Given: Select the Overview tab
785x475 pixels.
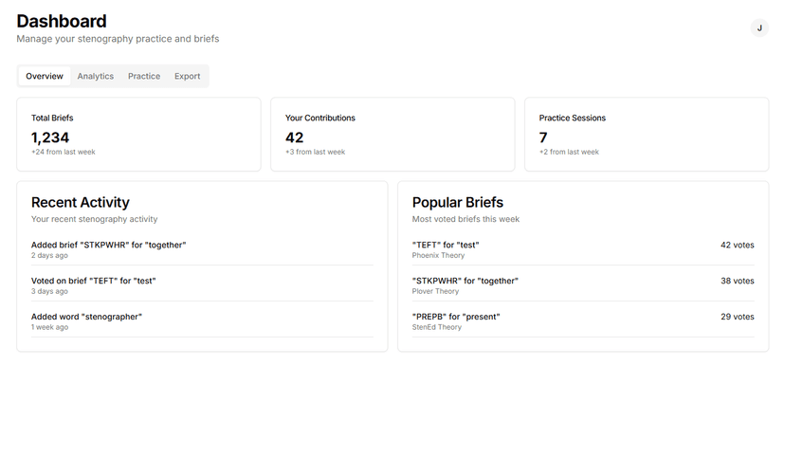Looking at the screenshot, I should click(x=45, y=76).
